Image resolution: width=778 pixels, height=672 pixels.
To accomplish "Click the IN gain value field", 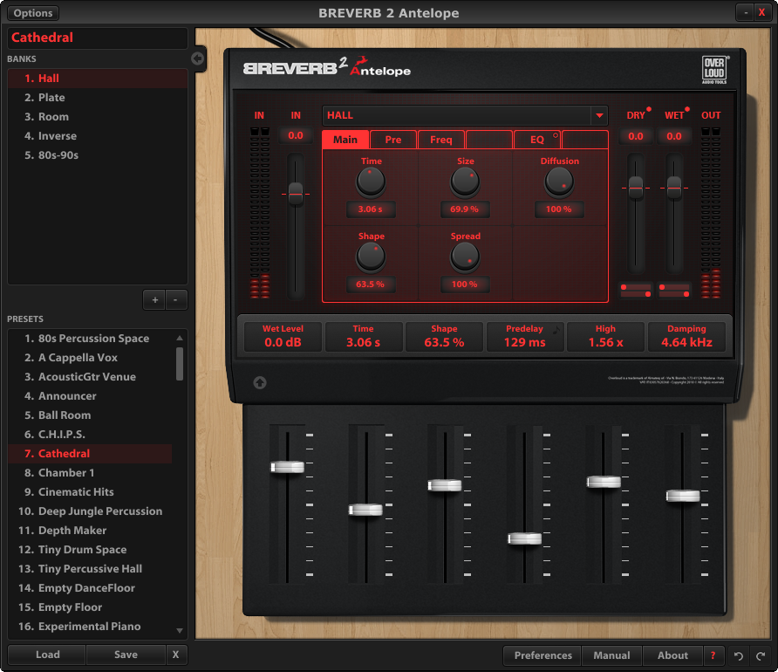I will pos(296,135).
